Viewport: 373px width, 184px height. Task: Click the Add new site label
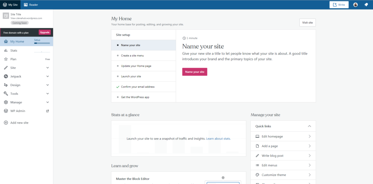click(19, 123)
